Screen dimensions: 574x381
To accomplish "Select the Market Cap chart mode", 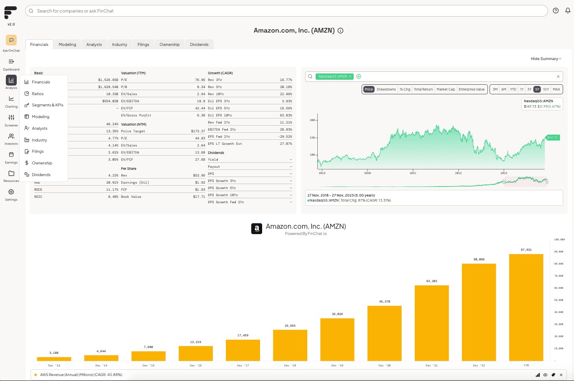I will (446, 89).
